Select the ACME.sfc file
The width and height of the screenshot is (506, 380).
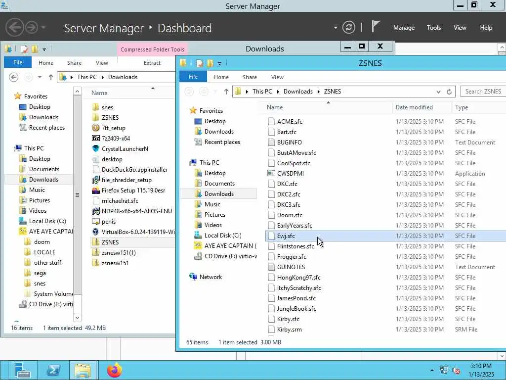(290, 122)
